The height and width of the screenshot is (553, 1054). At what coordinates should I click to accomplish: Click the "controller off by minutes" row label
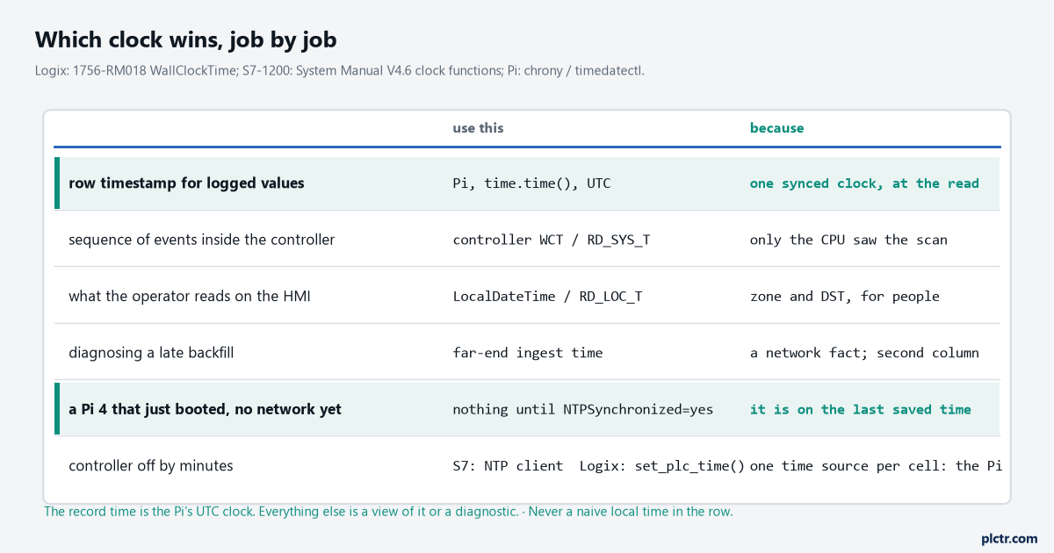(x=151, y=466)
